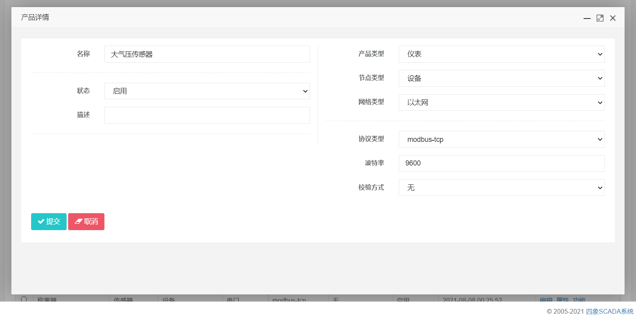Open the 协议类型 dropdown
This screenshot has width=636, height=318.
pyautogui.click(x=502, y=139)
